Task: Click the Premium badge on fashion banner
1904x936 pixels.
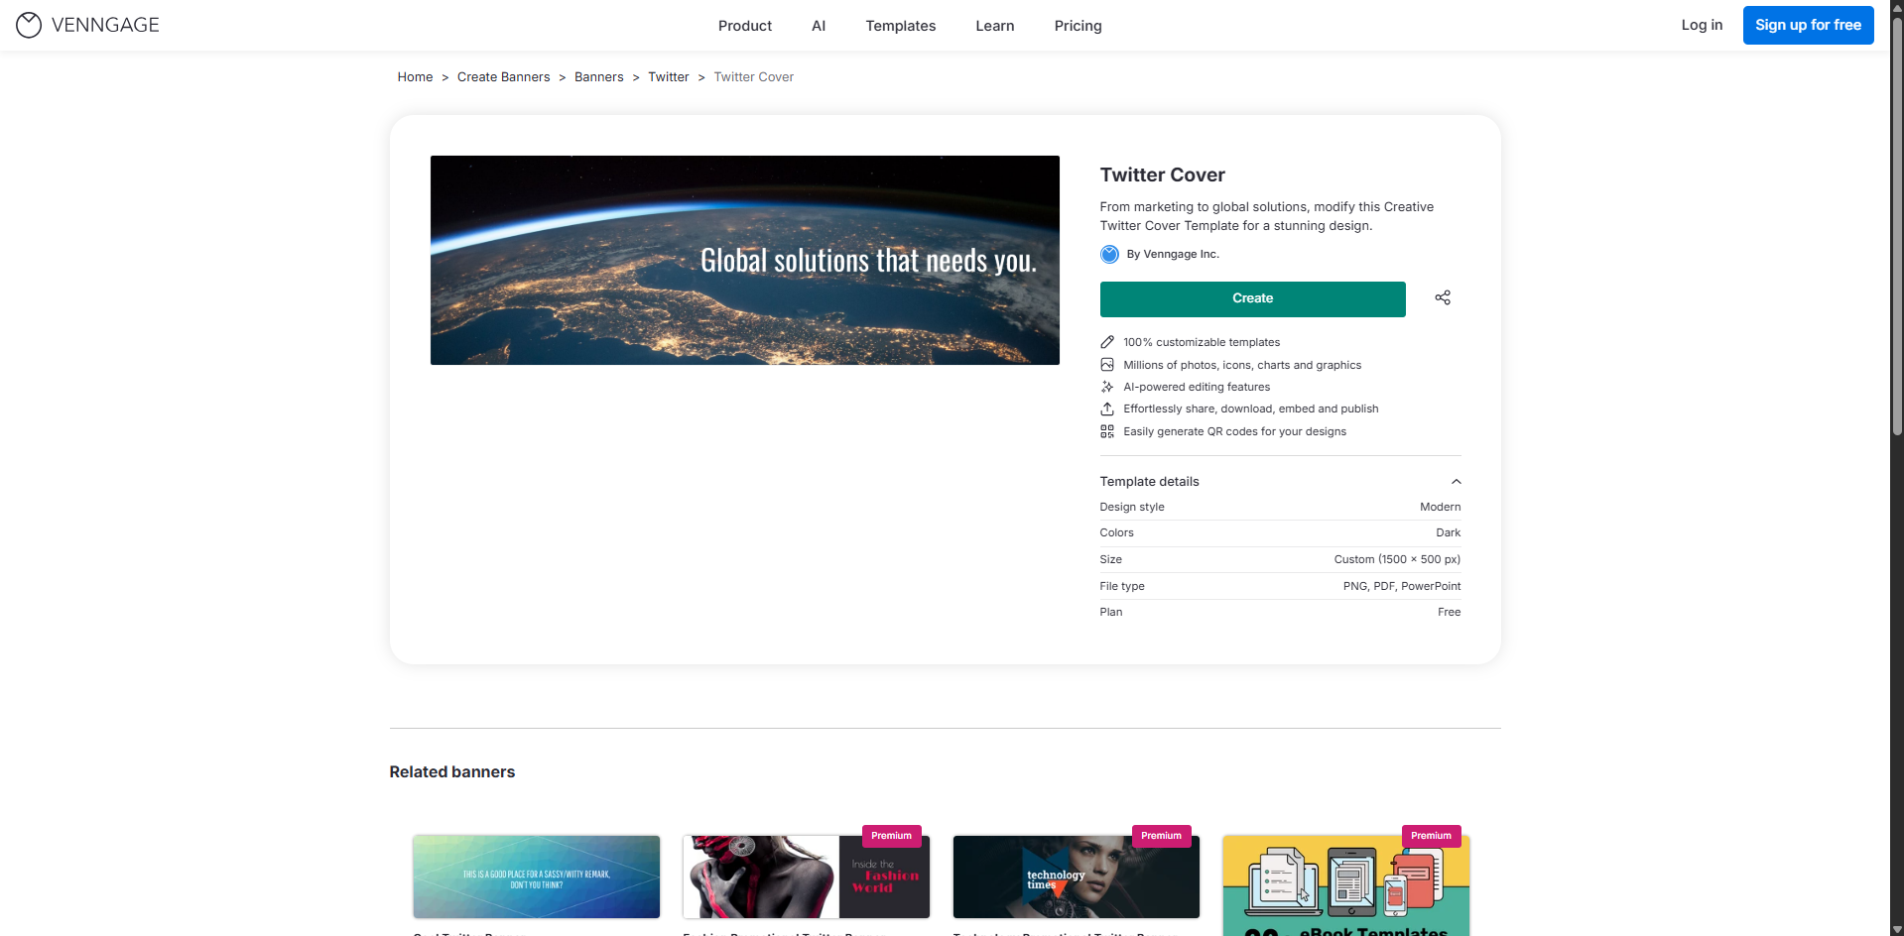Action: coord(891,836)
